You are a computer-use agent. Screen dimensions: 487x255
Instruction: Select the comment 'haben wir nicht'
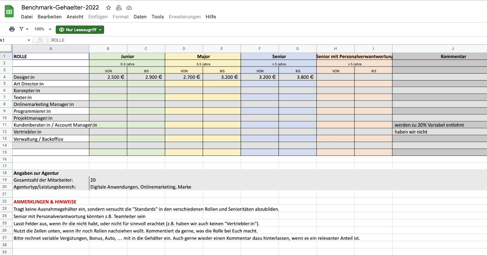tap(440, 132)
